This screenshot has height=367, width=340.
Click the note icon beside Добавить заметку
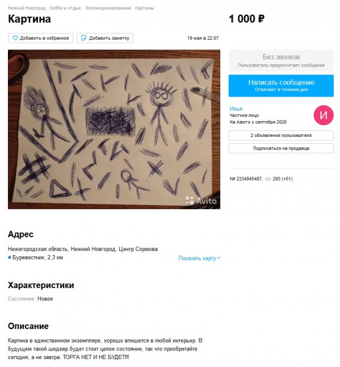click(84, 38)
